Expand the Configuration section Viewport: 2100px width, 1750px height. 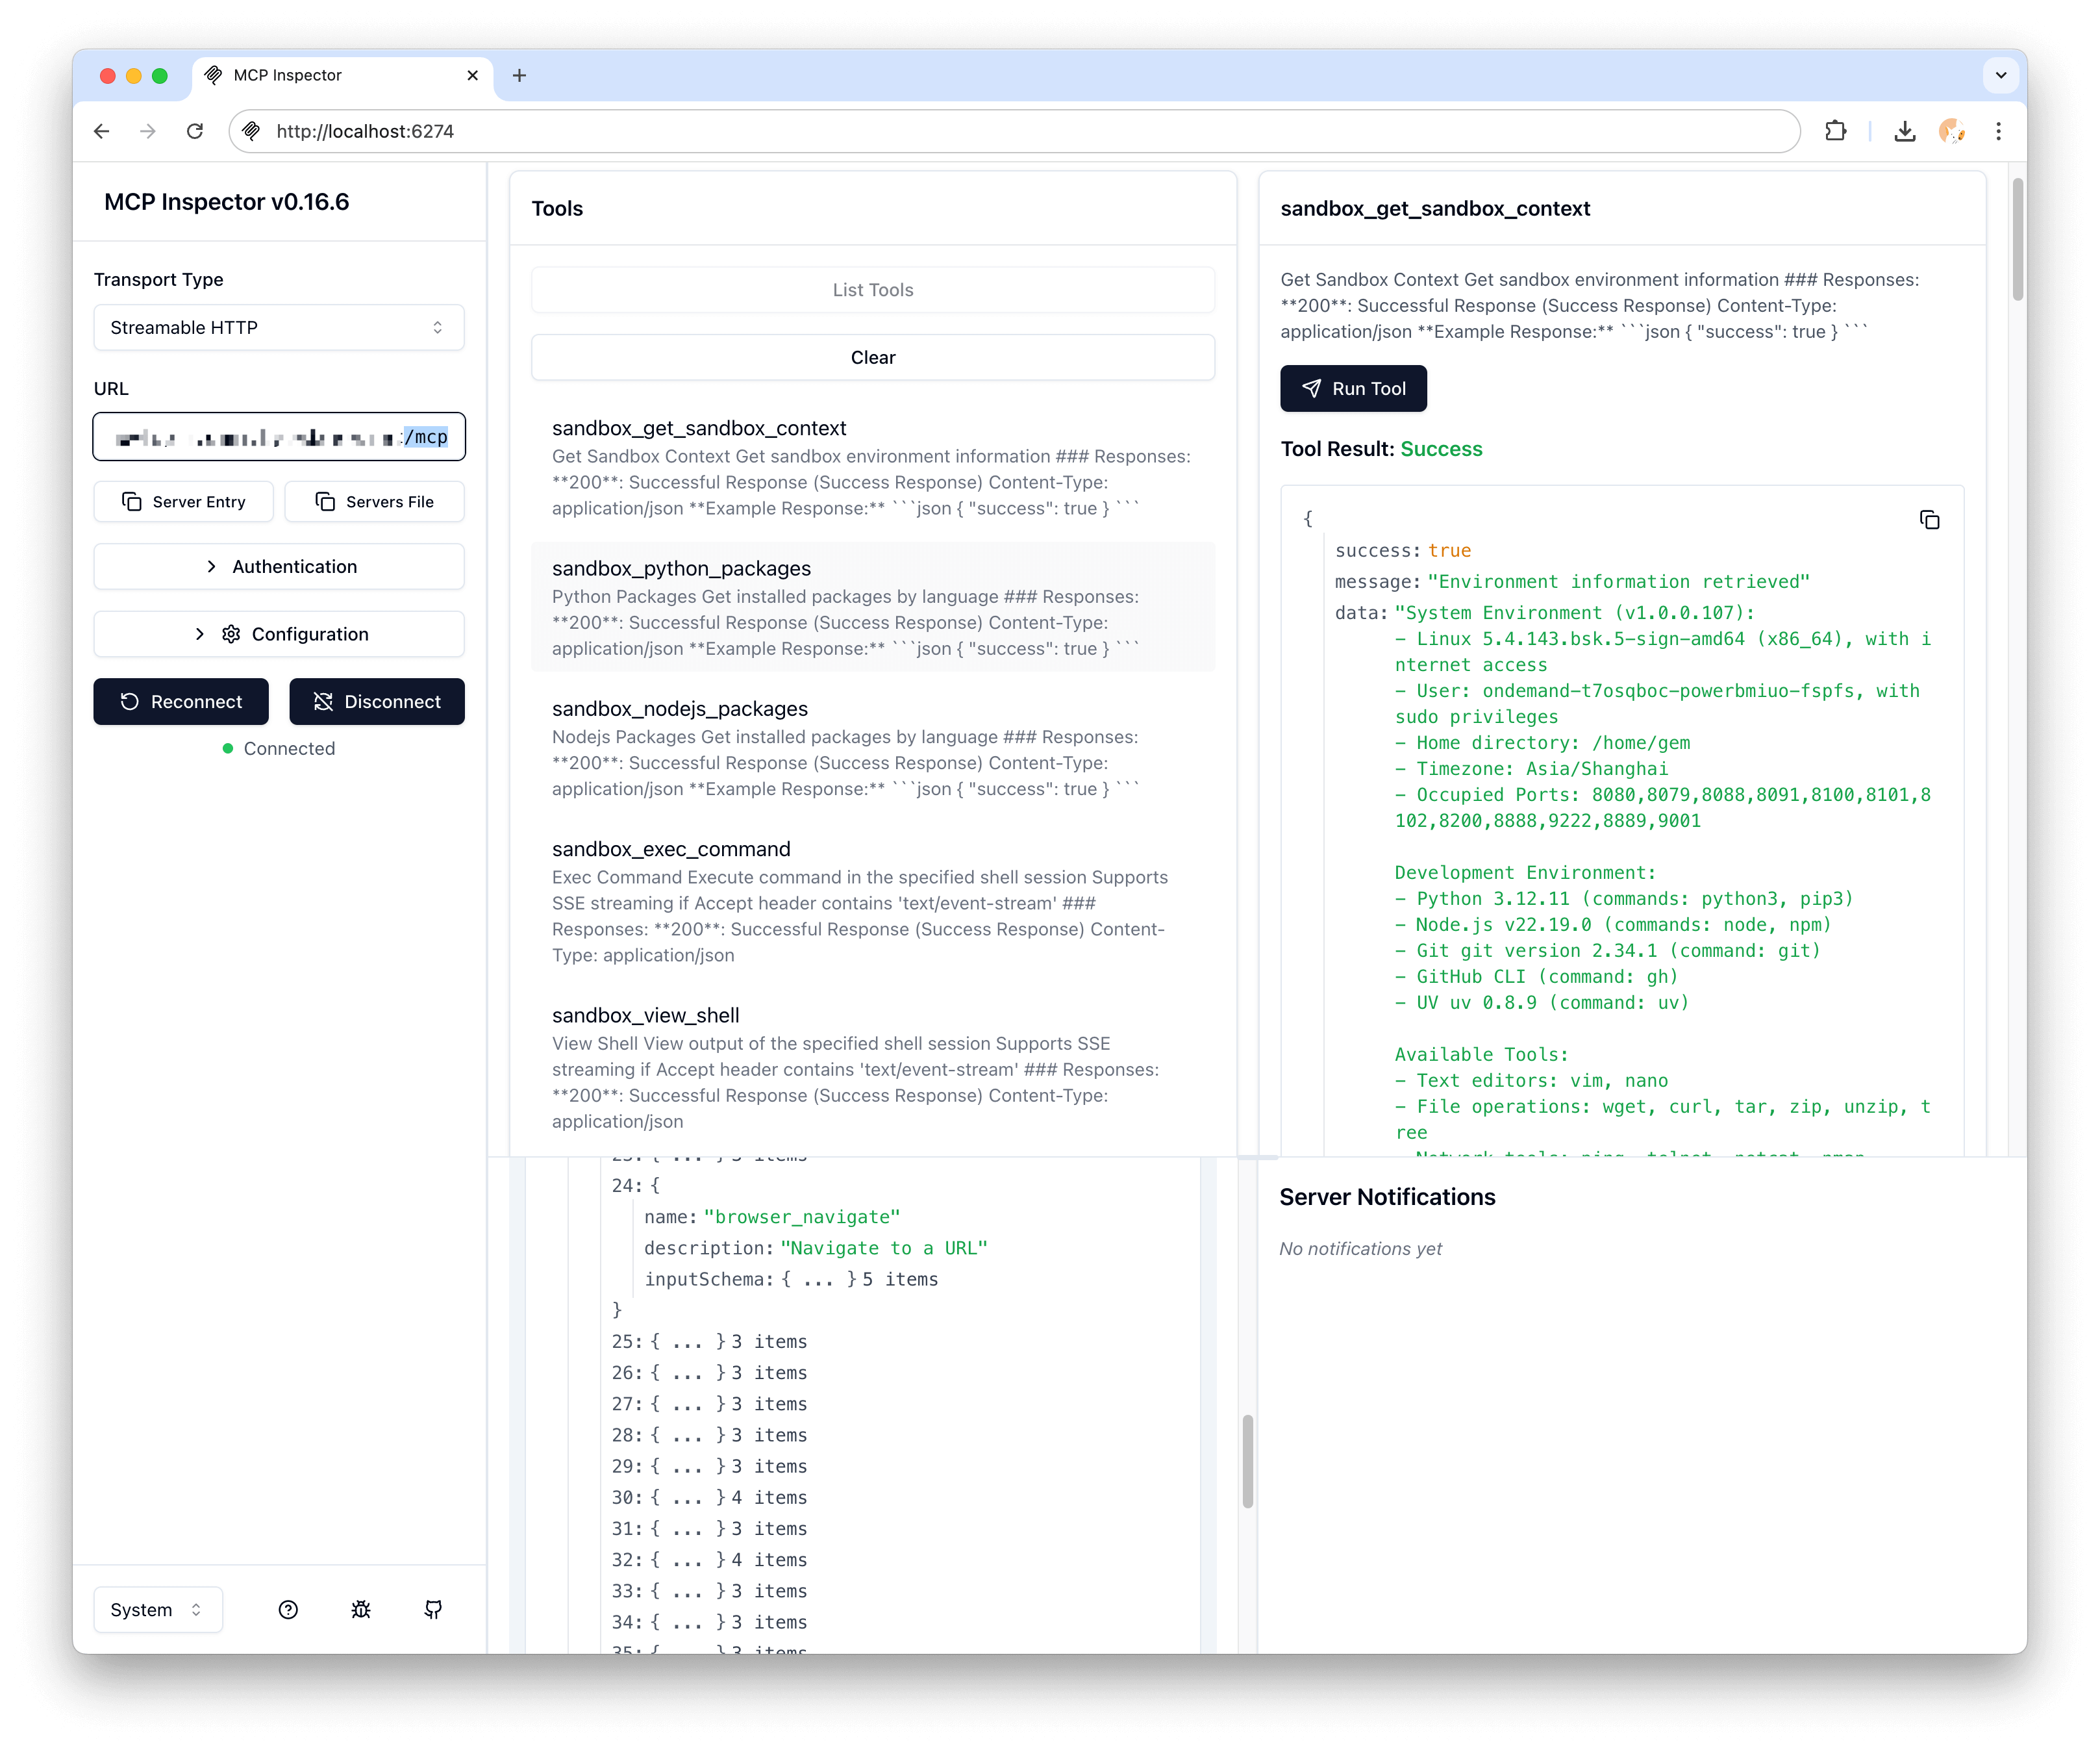[x=279, y=633]
